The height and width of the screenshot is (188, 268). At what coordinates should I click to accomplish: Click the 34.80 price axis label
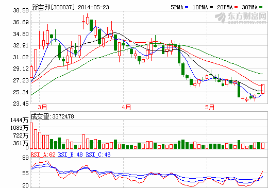click(x=21, y=34)
